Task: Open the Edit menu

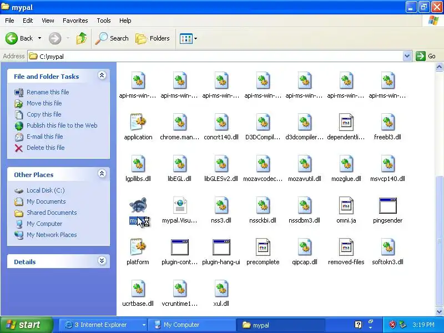Action: [28, 21]
